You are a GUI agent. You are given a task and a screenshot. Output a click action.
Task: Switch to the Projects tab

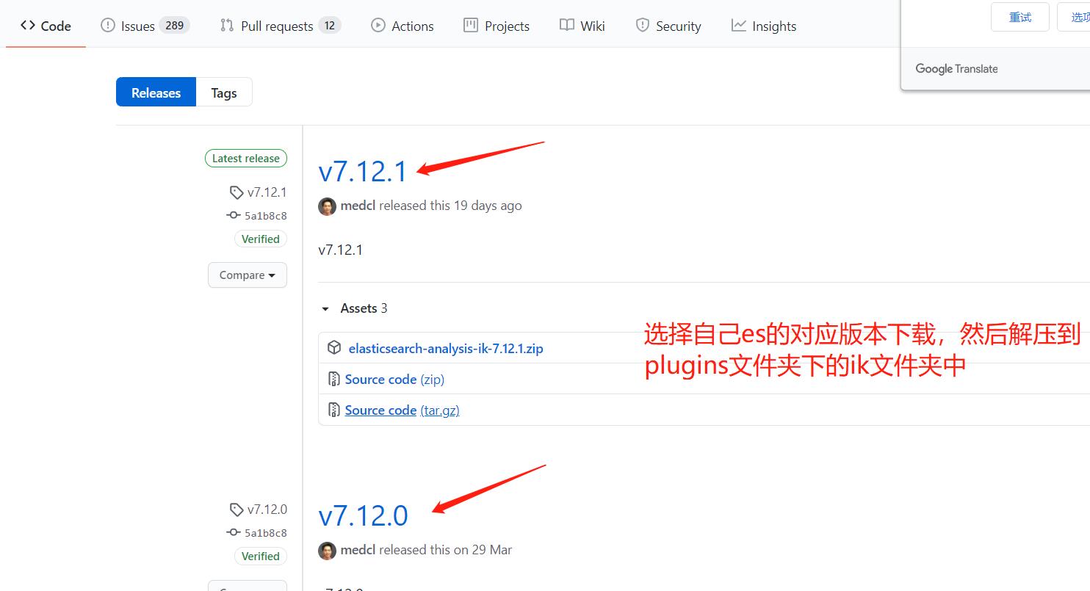click(497, 26)
